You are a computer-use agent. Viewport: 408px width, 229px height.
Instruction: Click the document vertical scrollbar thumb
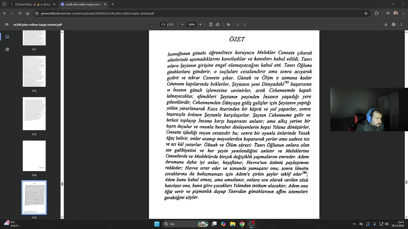pos(406,182)
